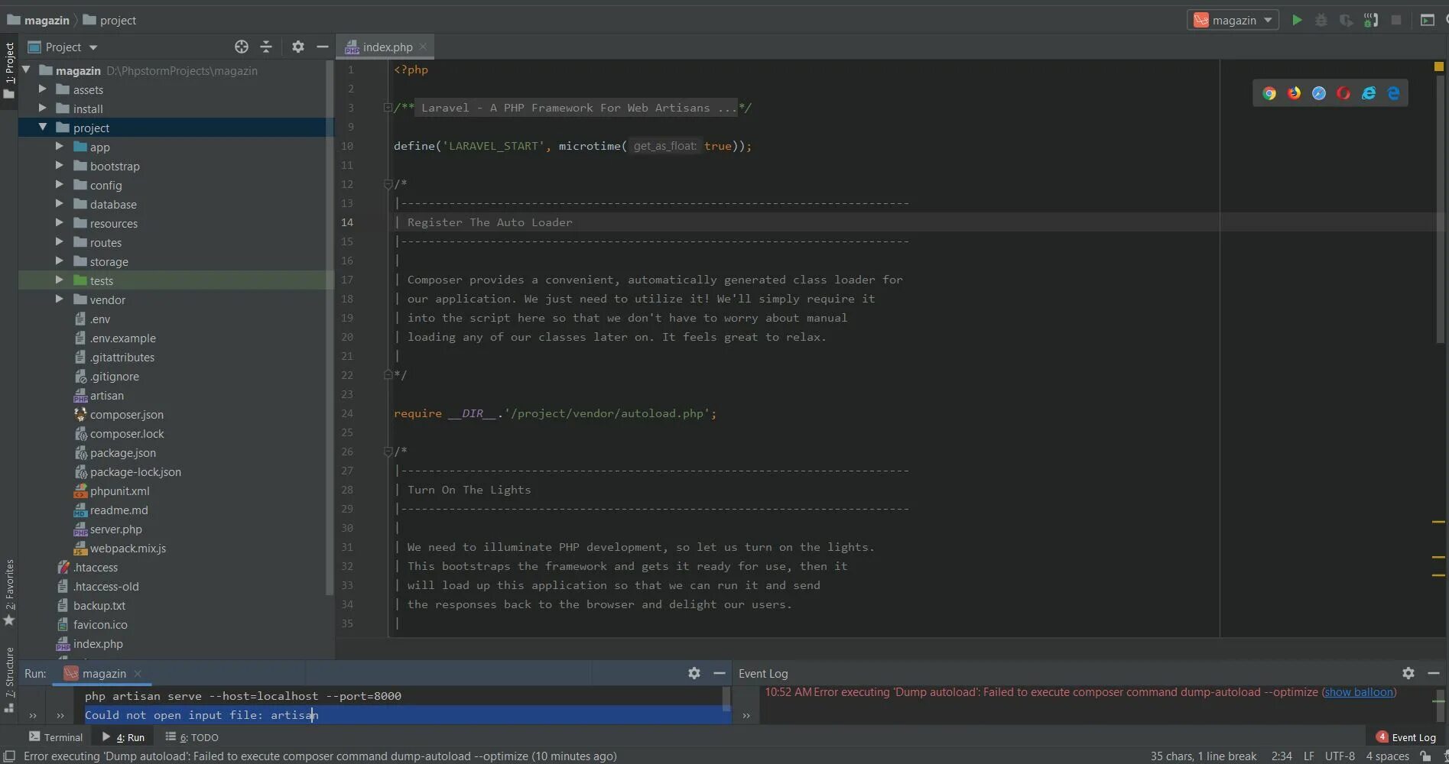The image size is (1449, 764).
Task: Open Run panel settings gear
Action: 694,673
